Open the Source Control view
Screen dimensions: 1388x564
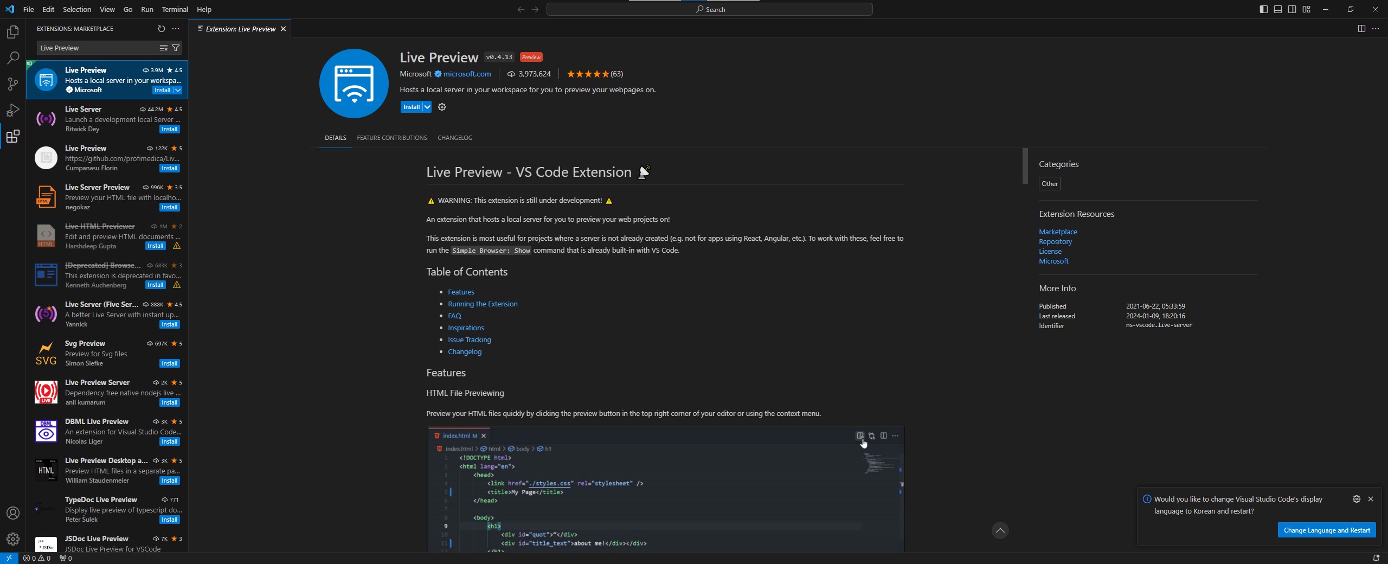(12, 84)
